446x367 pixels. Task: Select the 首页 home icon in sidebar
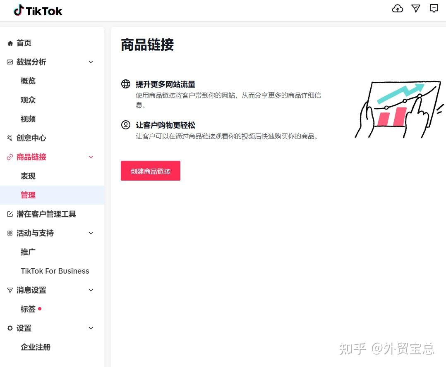tap(10, 43)
